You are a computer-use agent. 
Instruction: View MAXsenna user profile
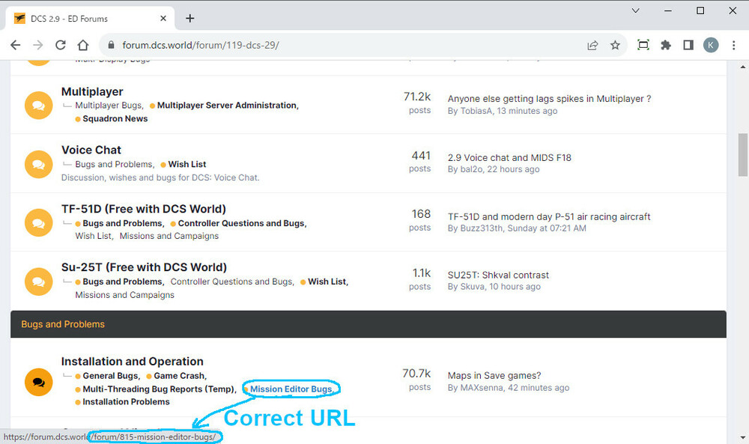(482, 388)
